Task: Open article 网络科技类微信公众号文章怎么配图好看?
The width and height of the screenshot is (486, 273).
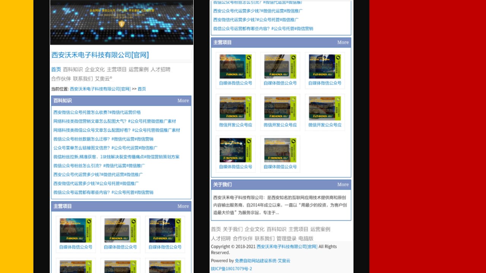Action: tap(117, 130)
